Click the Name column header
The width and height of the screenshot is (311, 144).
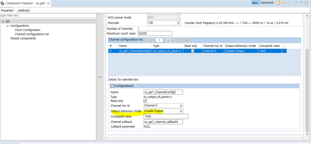135,46
